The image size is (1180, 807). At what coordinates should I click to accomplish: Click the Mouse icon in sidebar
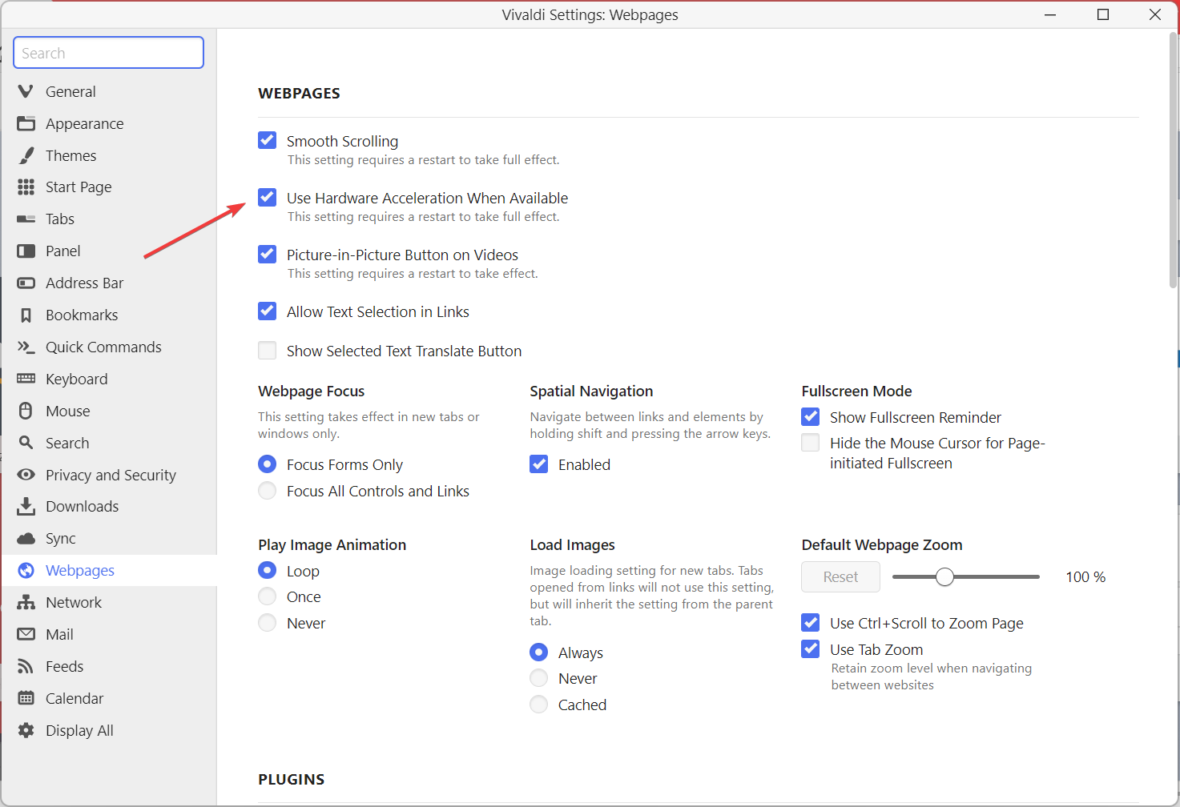[x=26, y=411]
